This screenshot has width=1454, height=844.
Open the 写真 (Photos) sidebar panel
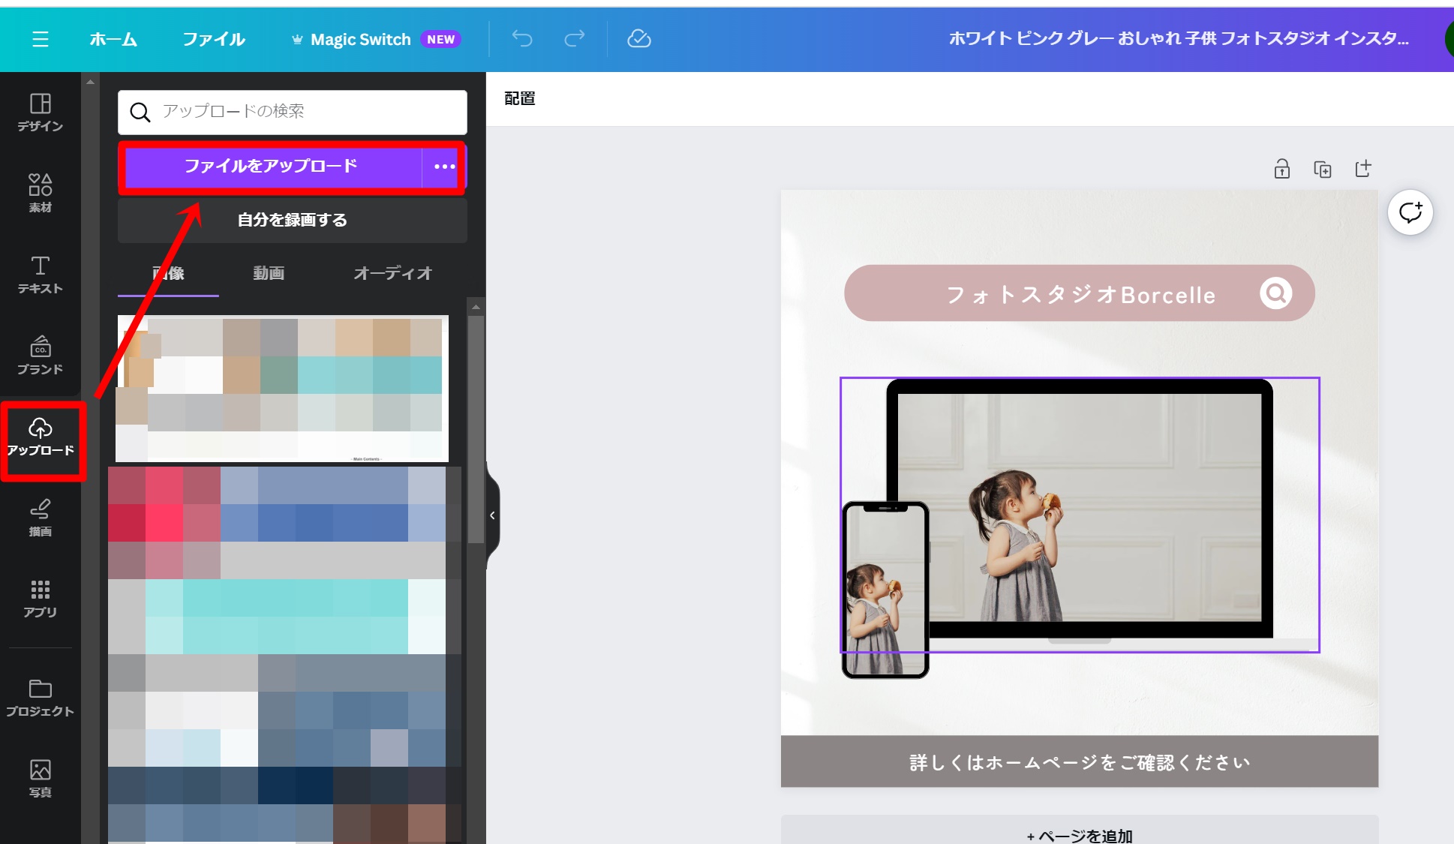(x=41, y=779)
